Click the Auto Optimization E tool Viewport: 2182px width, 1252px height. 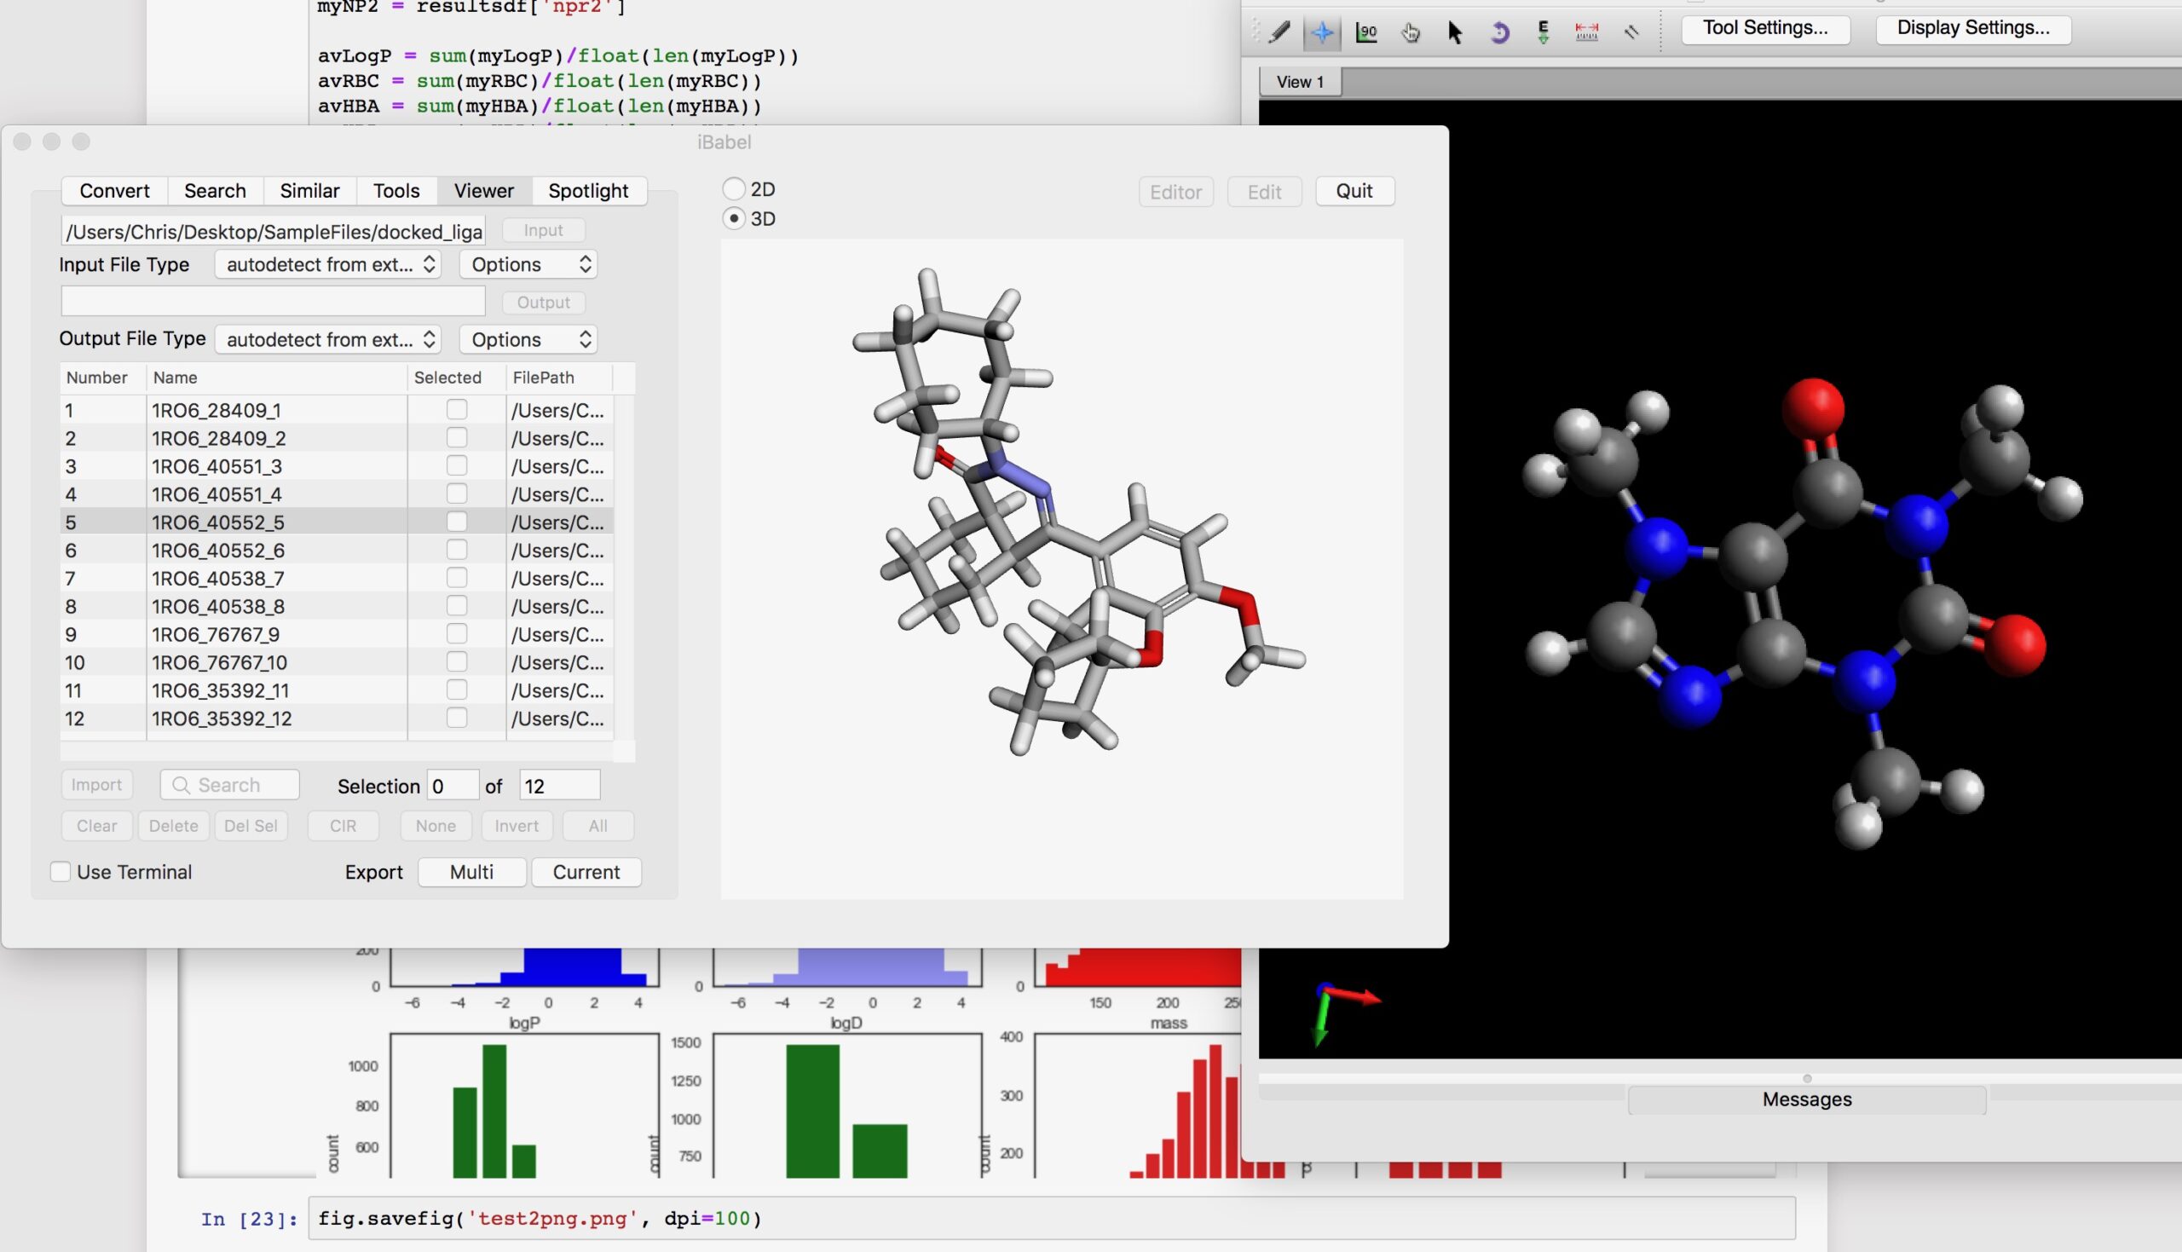(x=1544, y=32)
